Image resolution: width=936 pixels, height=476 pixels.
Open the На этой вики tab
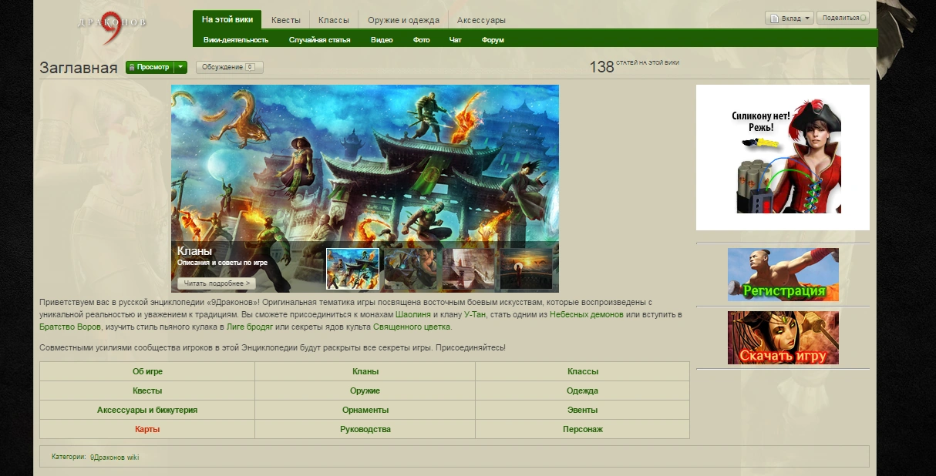click(227, 19)
